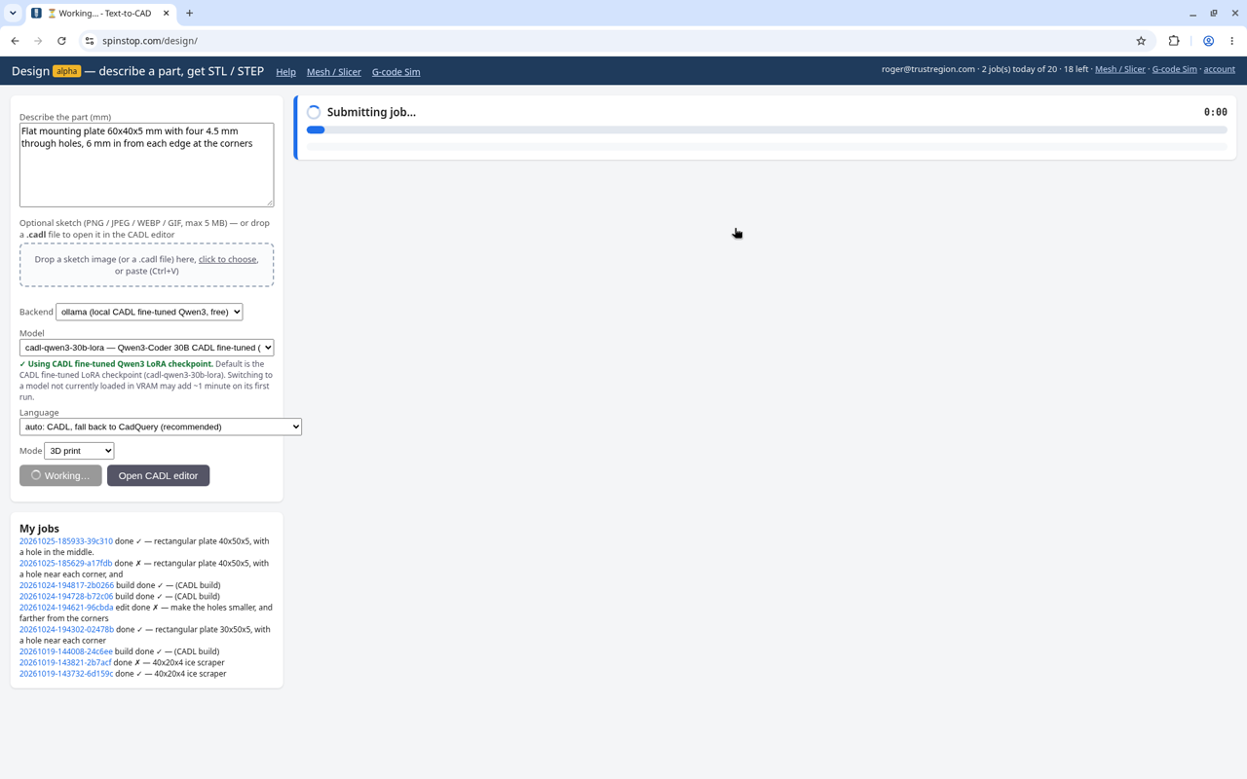Click the 'alpha' badge in the header
The image size is (1247, 779).
67,71
